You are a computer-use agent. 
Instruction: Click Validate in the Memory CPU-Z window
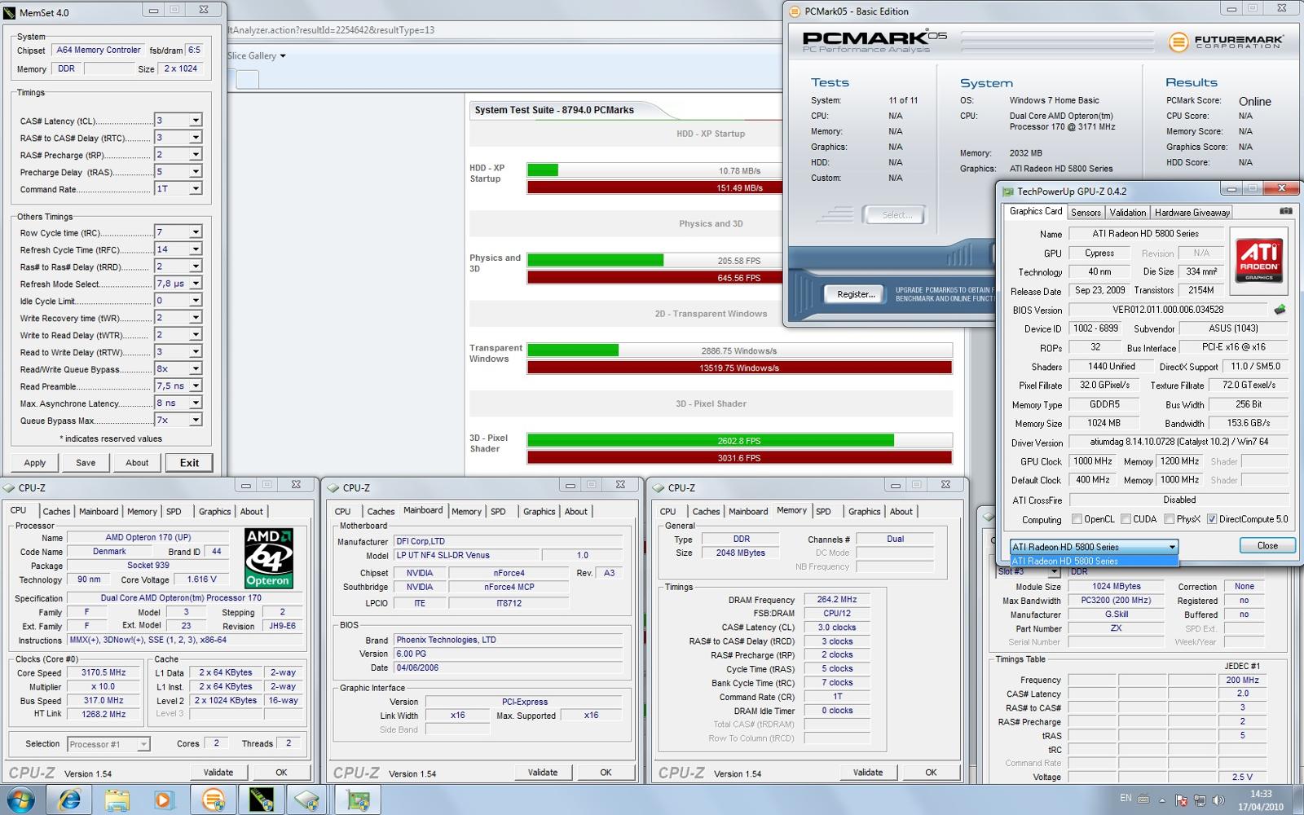[x=867, y=773]
